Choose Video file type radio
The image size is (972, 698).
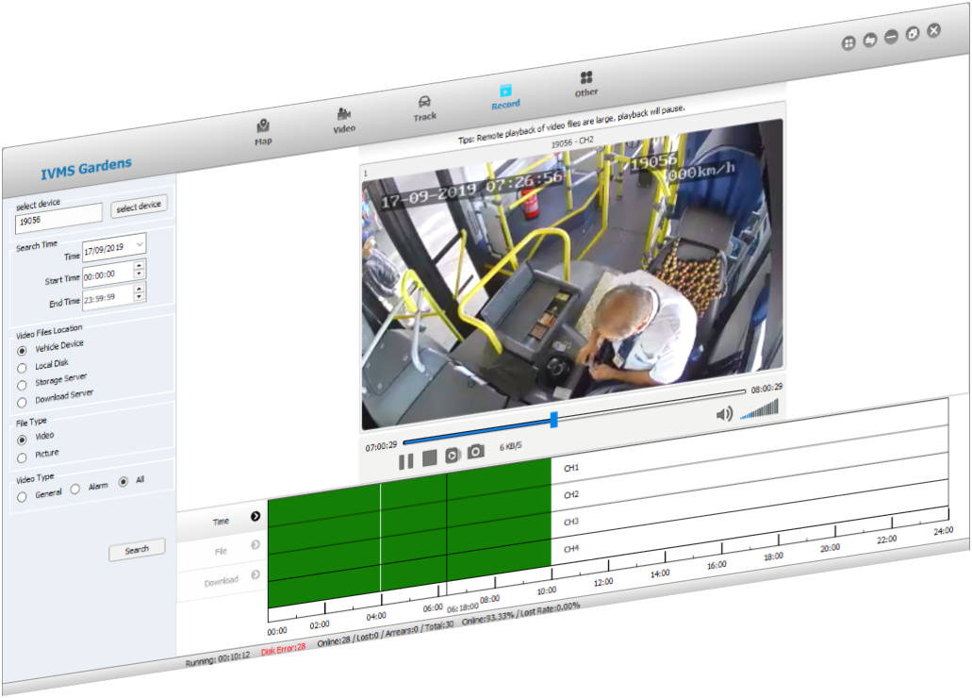tap(22, 440)
